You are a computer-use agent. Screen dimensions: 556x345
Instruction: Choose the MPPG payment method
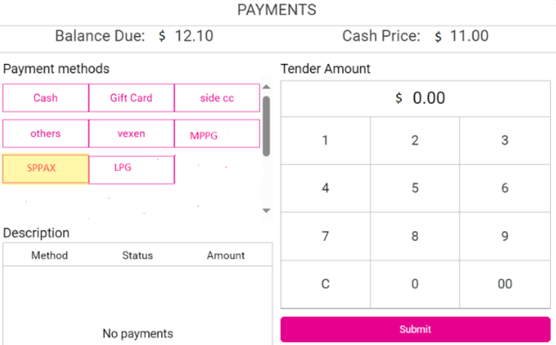tap(217, 134)
